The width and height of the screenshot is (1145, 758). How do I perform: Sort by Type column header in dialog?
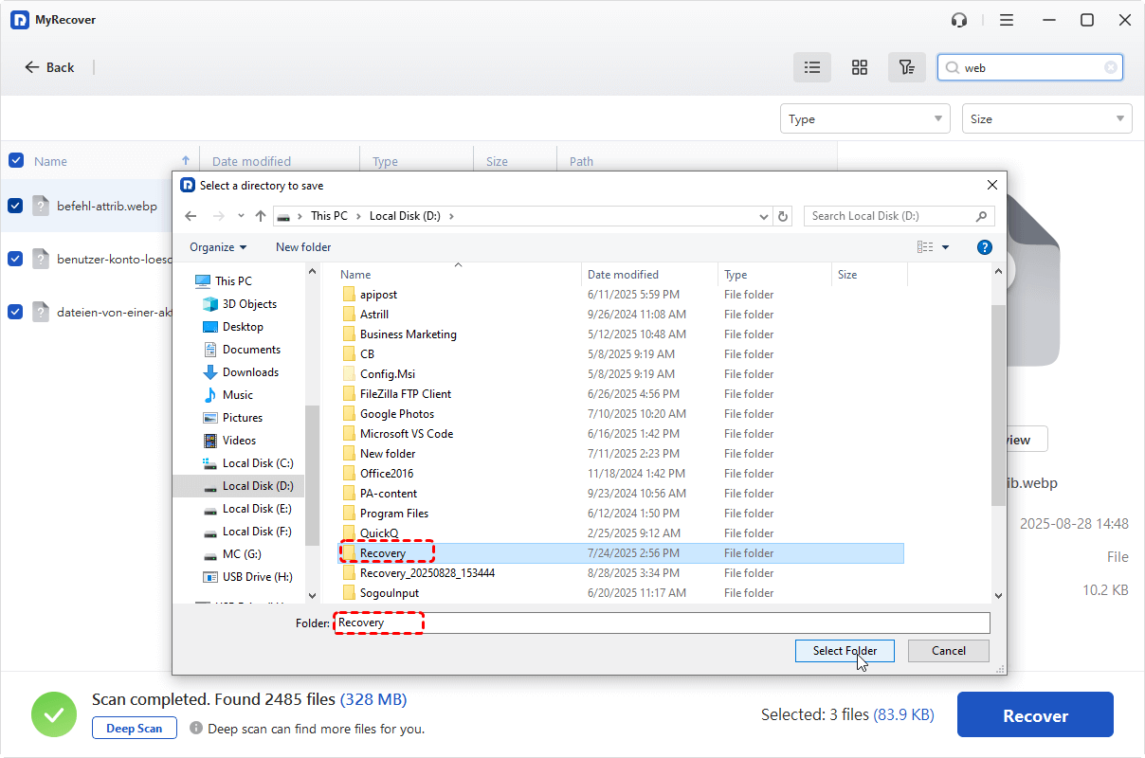click(x=774, y=275)
